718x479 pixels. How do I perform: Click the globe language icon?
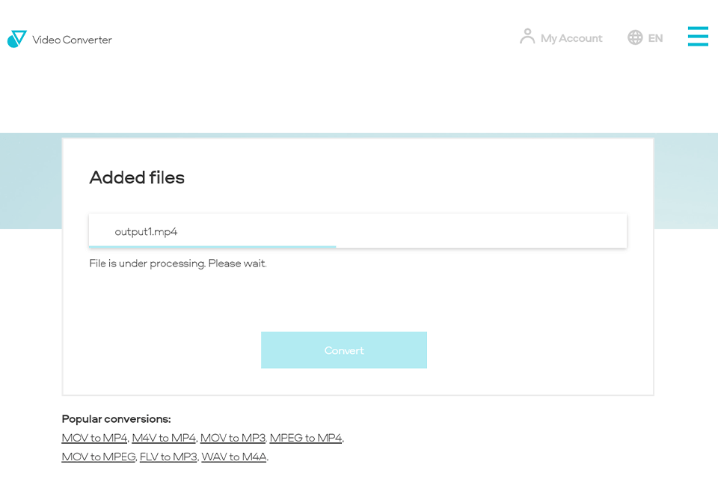(634, 37)
